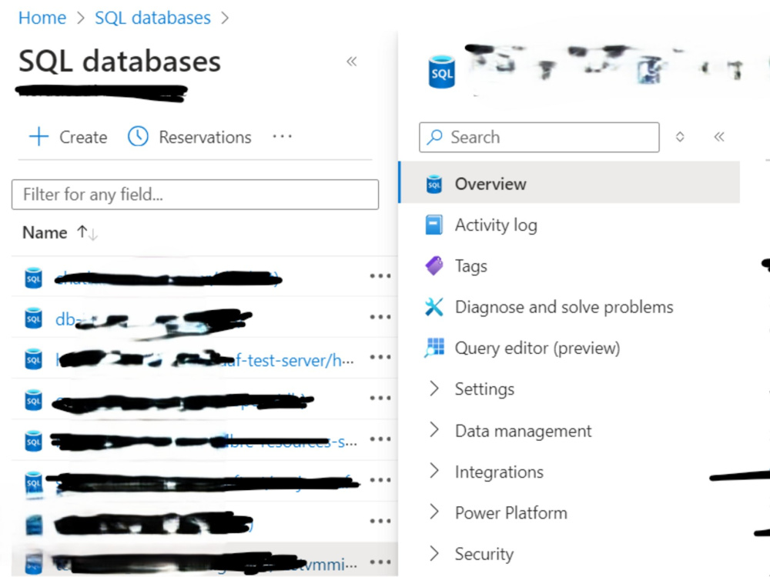The image size is (770, 577).
Task: Focus the Filter for any field box
Action: click(x=195, y=195)
